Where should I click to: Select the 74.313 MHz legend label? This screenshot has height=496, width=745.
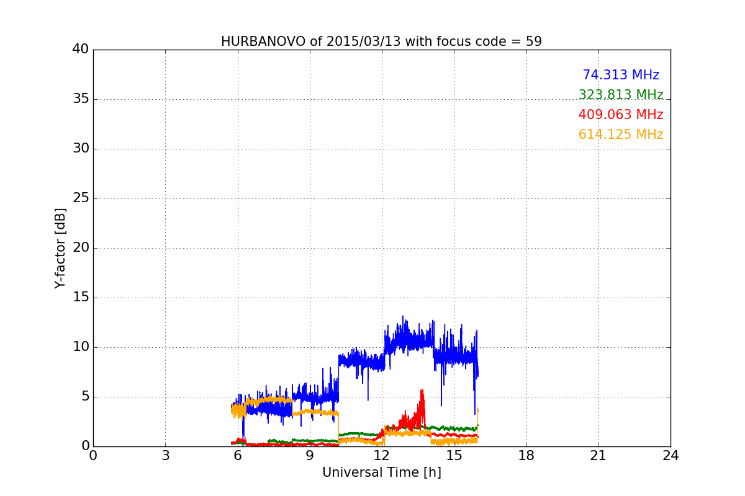[621, 75]
